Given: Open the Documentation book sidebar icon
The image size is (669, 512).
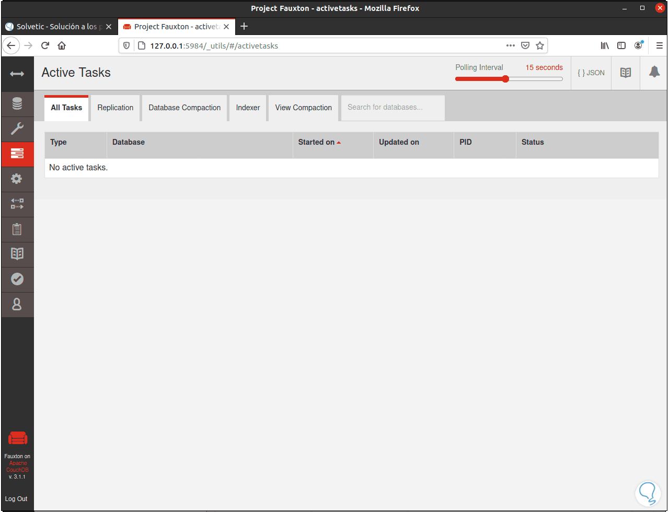Looking at the screenshot, I should coord(17,254).
